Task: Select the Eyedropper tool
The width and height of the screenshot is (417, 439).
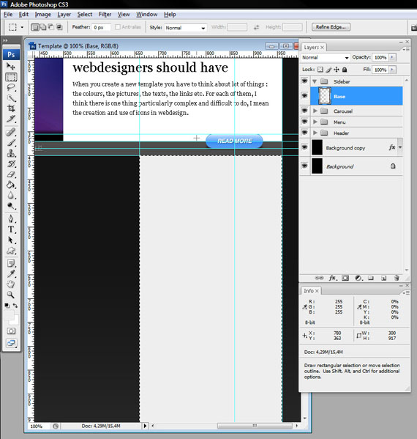Action: [x=11, y=274]
